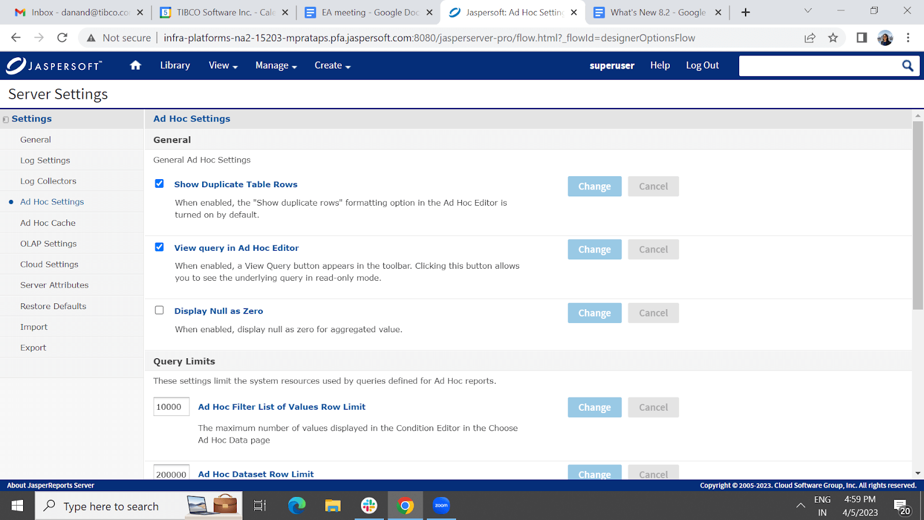The image size is (924, 520).
Task: Click the Filter List Row Limit field
Action: (x=172, y=407)
